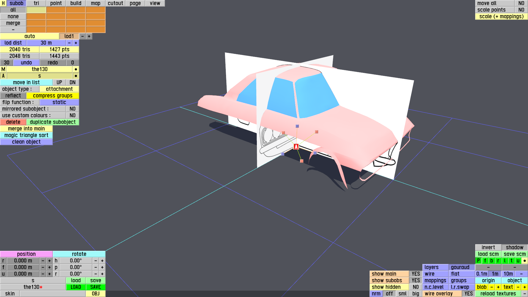Image resolution: width=528 pixels, height=297 pixels.
Task: Select the pale yellow subobject swatch
Action: pos(36,10)
